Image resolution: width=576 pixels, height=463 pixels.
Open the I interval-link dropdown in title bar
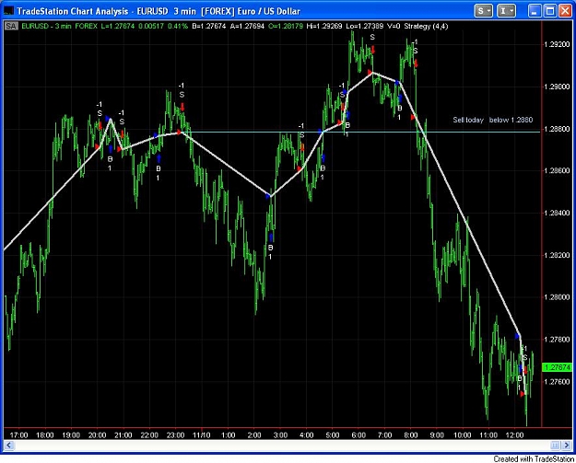click(506, 11)
